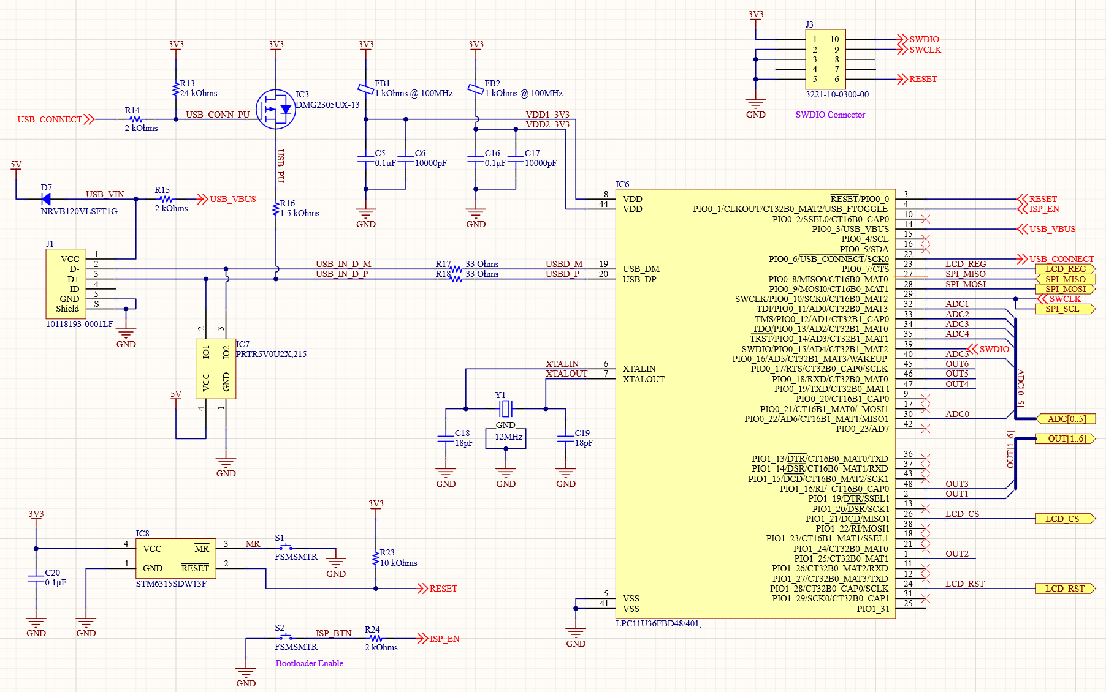Select the GND symbol under J3 connector
The image size is (1106, 692).
pos(756,108)
